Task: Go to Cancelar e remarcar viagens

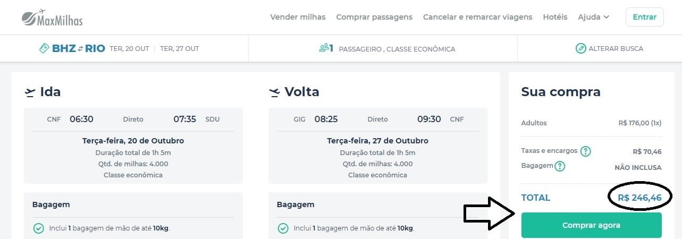Action: [x=477, y=17]
